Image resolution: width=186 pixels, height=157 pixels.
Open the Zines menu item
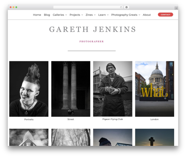[89, 15]
